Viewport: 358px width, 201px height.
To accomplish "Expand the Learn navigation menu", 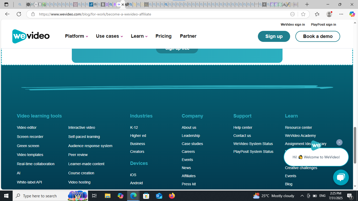I will (139, 36).
